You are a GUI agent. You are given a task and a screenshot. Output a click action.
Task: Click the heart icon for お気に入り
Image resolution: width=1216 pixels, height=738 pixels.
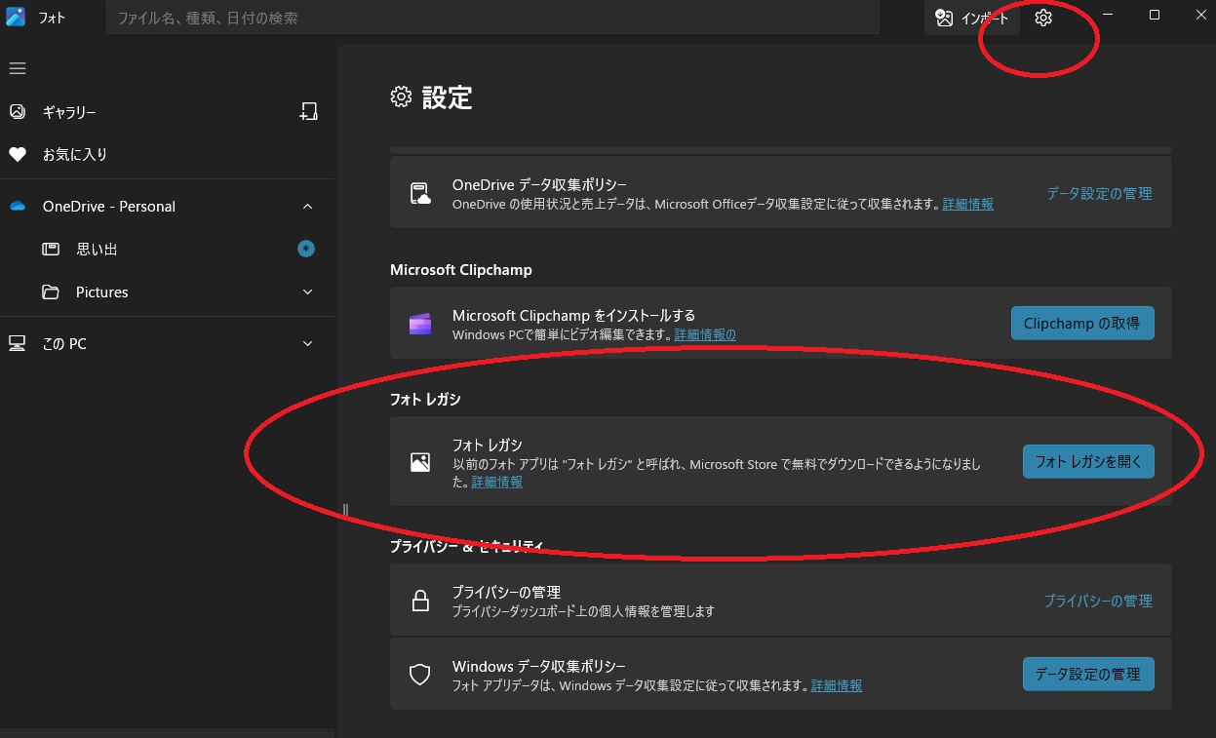[18, 154]
